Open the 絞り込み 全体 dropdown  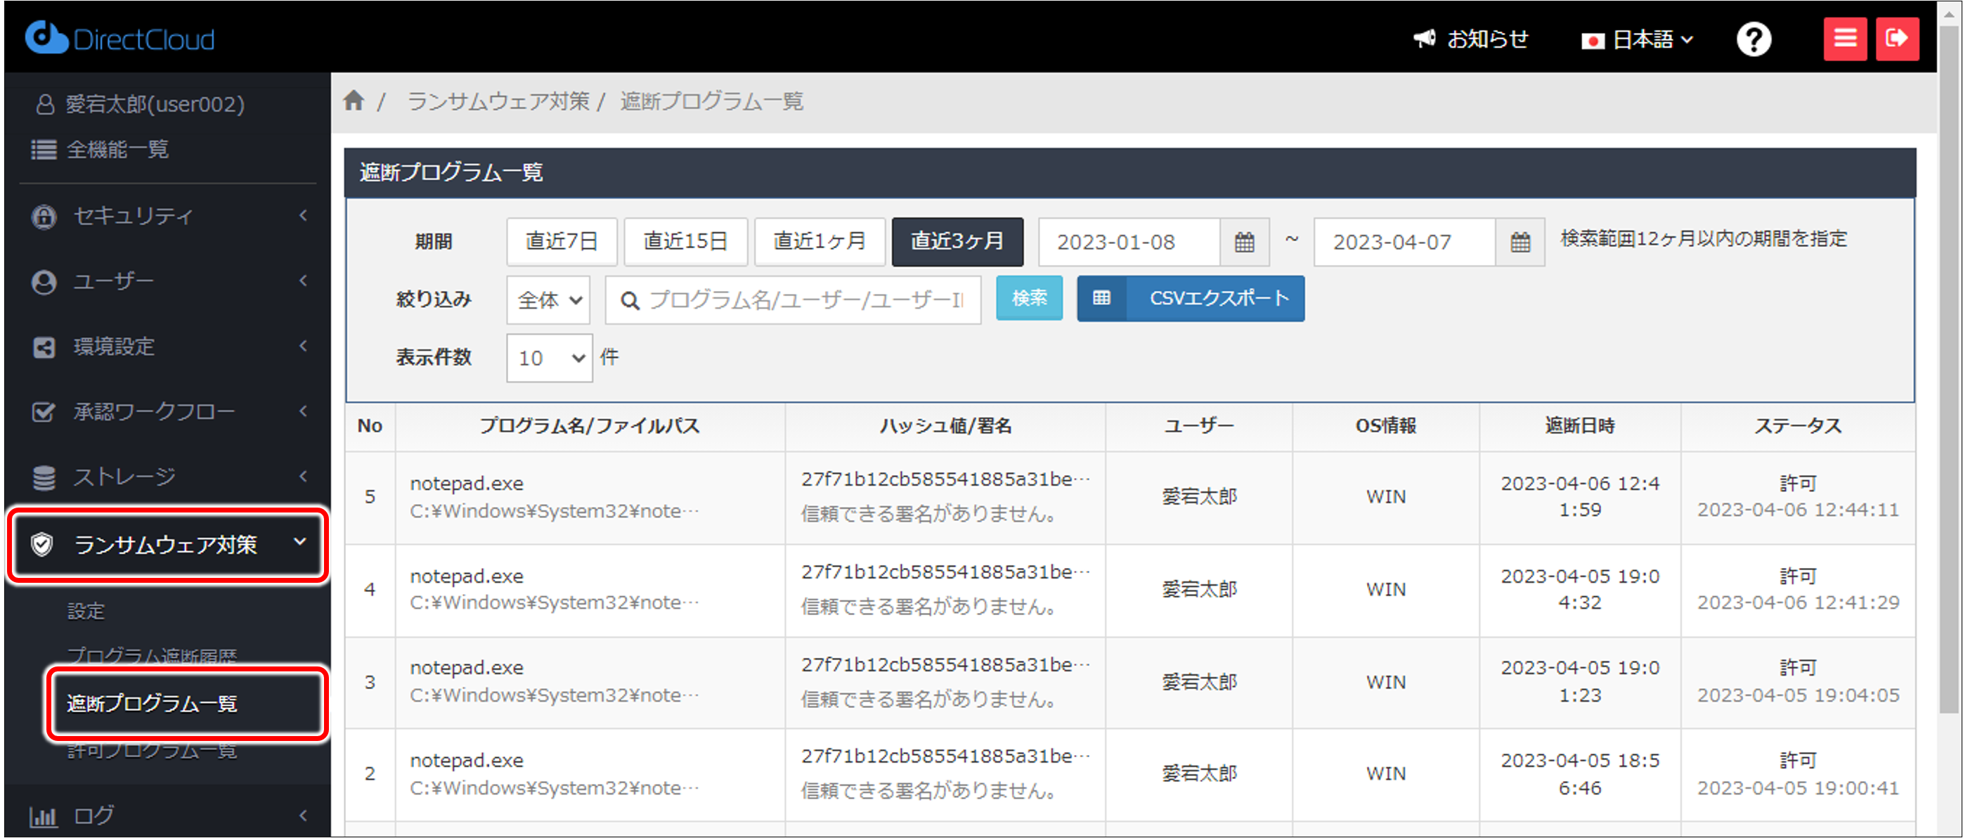click(x=549, y=299)
